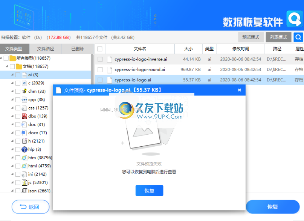Click 恢复 button in preview dialog
Screen dimensions: 304x221
149,191
